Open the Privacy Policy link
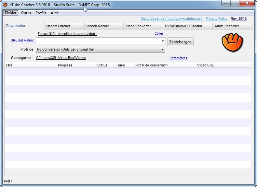This screenshot has width=257, height=187. (x=216, y=18)
